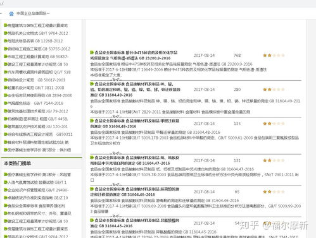This screenshot has width=316, height=238.
Task: Click star rating of GB 31604.46-2016 row
Action: point(274,192)
